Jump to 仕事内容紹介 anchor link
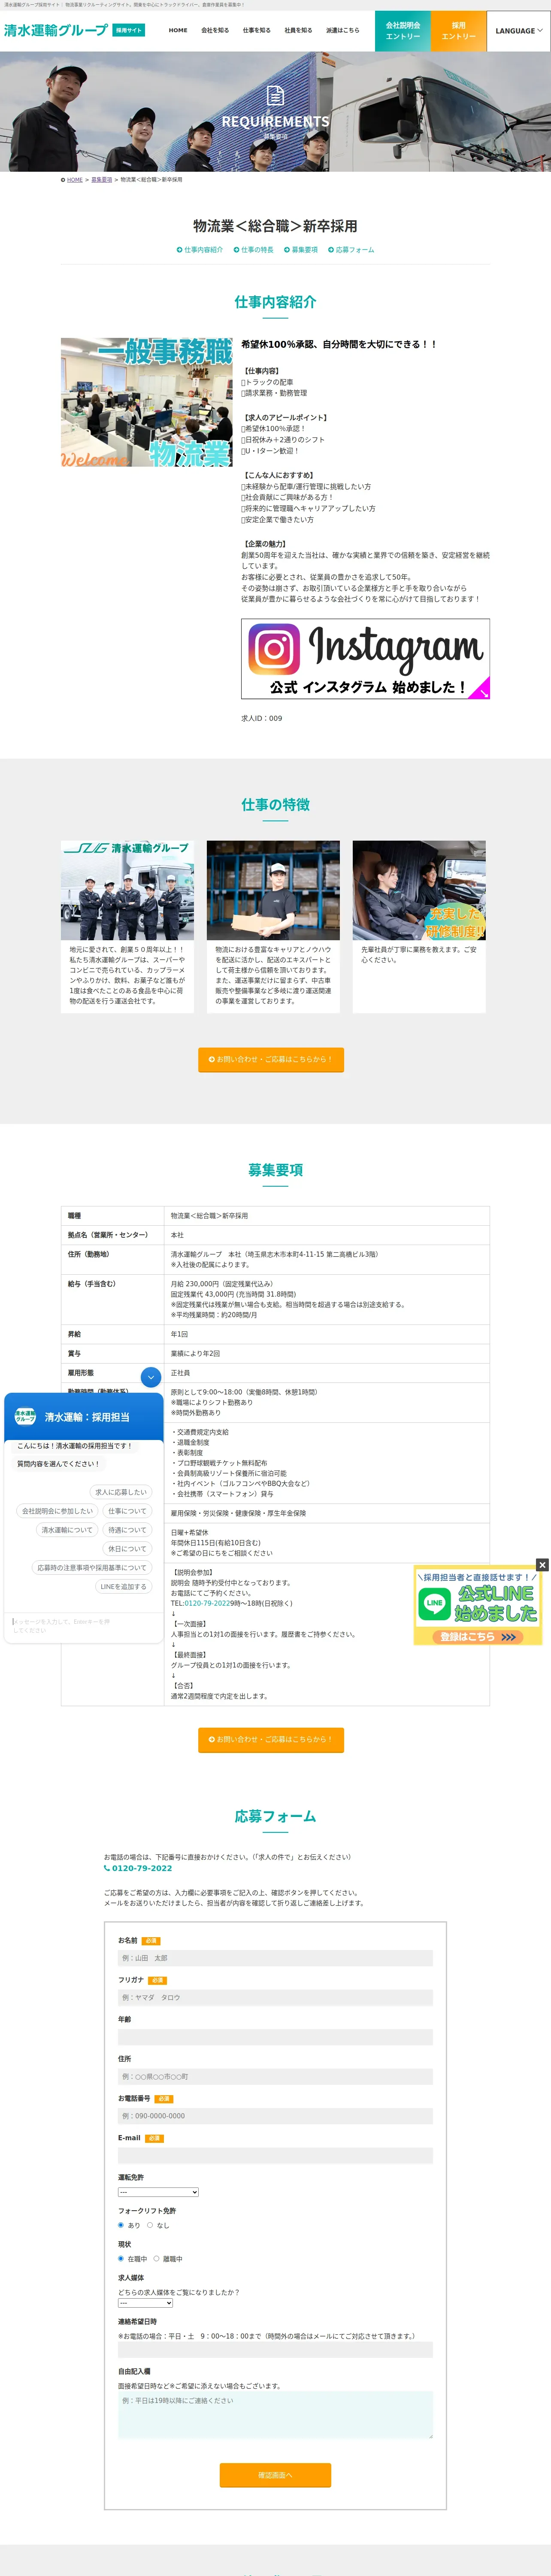The width and height of the screenshot is (551, 2576). pos(200,250)
